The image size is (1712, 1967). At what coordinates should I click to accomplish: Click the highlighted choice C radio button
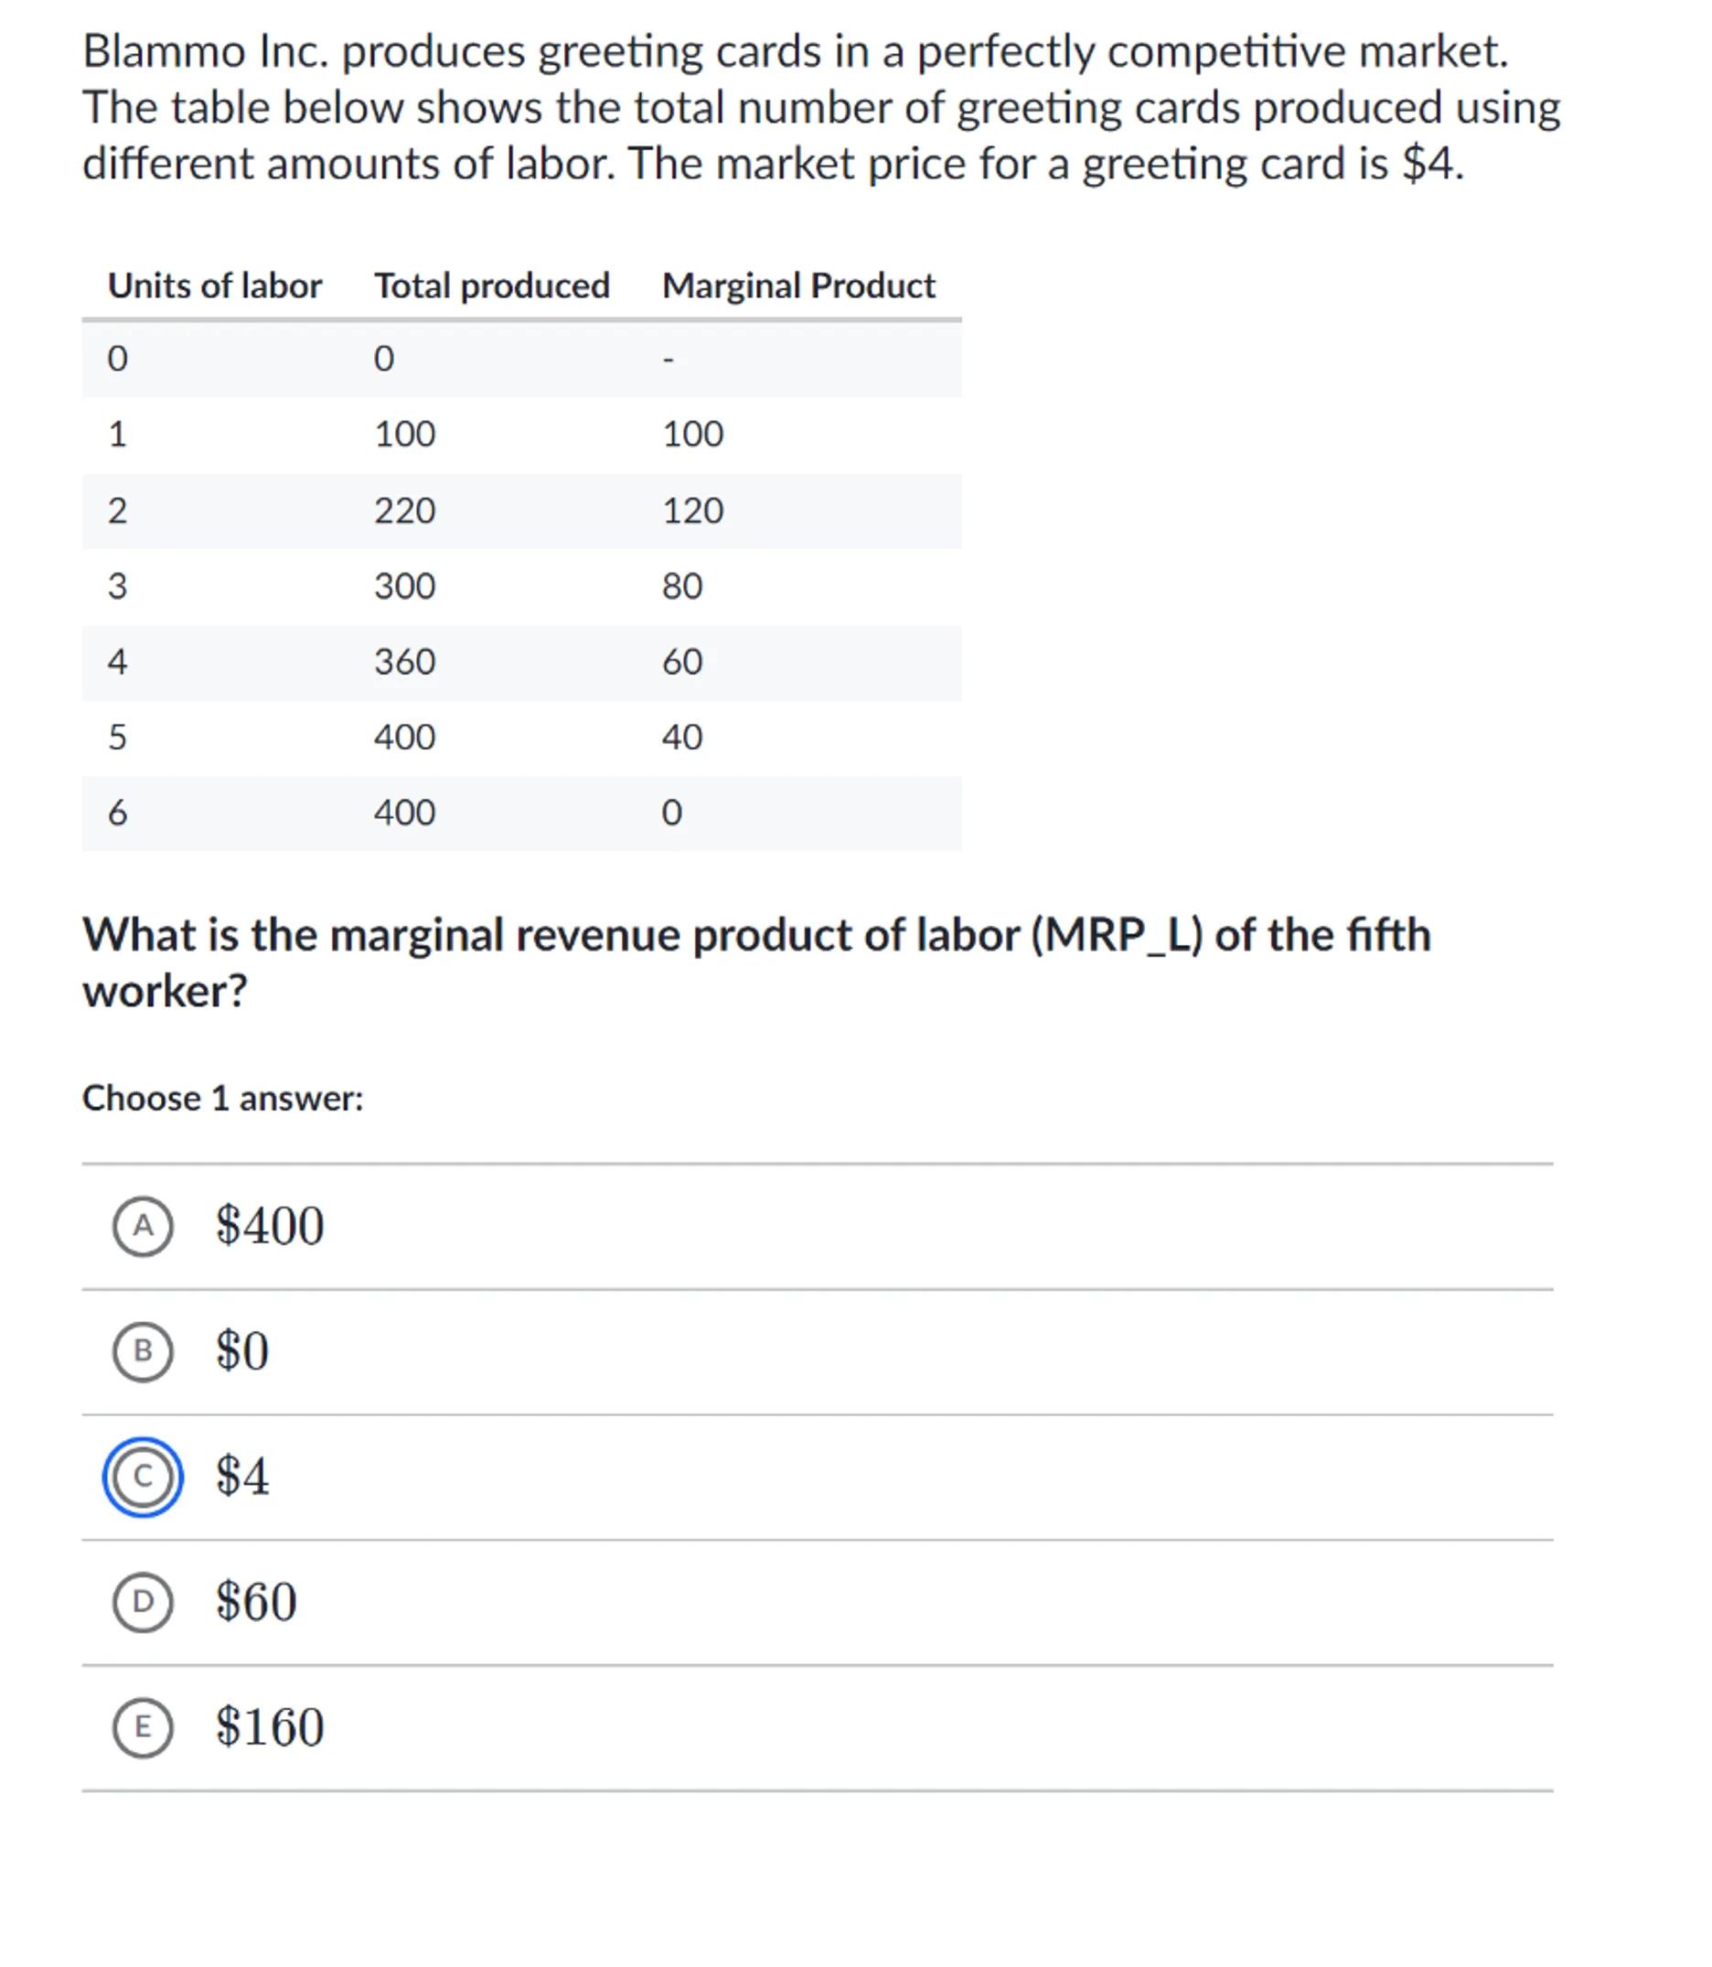pyautogui.click(x=143, y=1477)
